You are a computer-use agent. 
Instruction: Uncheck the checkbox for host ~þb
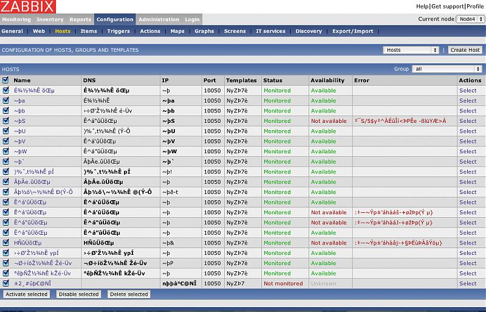[x=5, y=111]
